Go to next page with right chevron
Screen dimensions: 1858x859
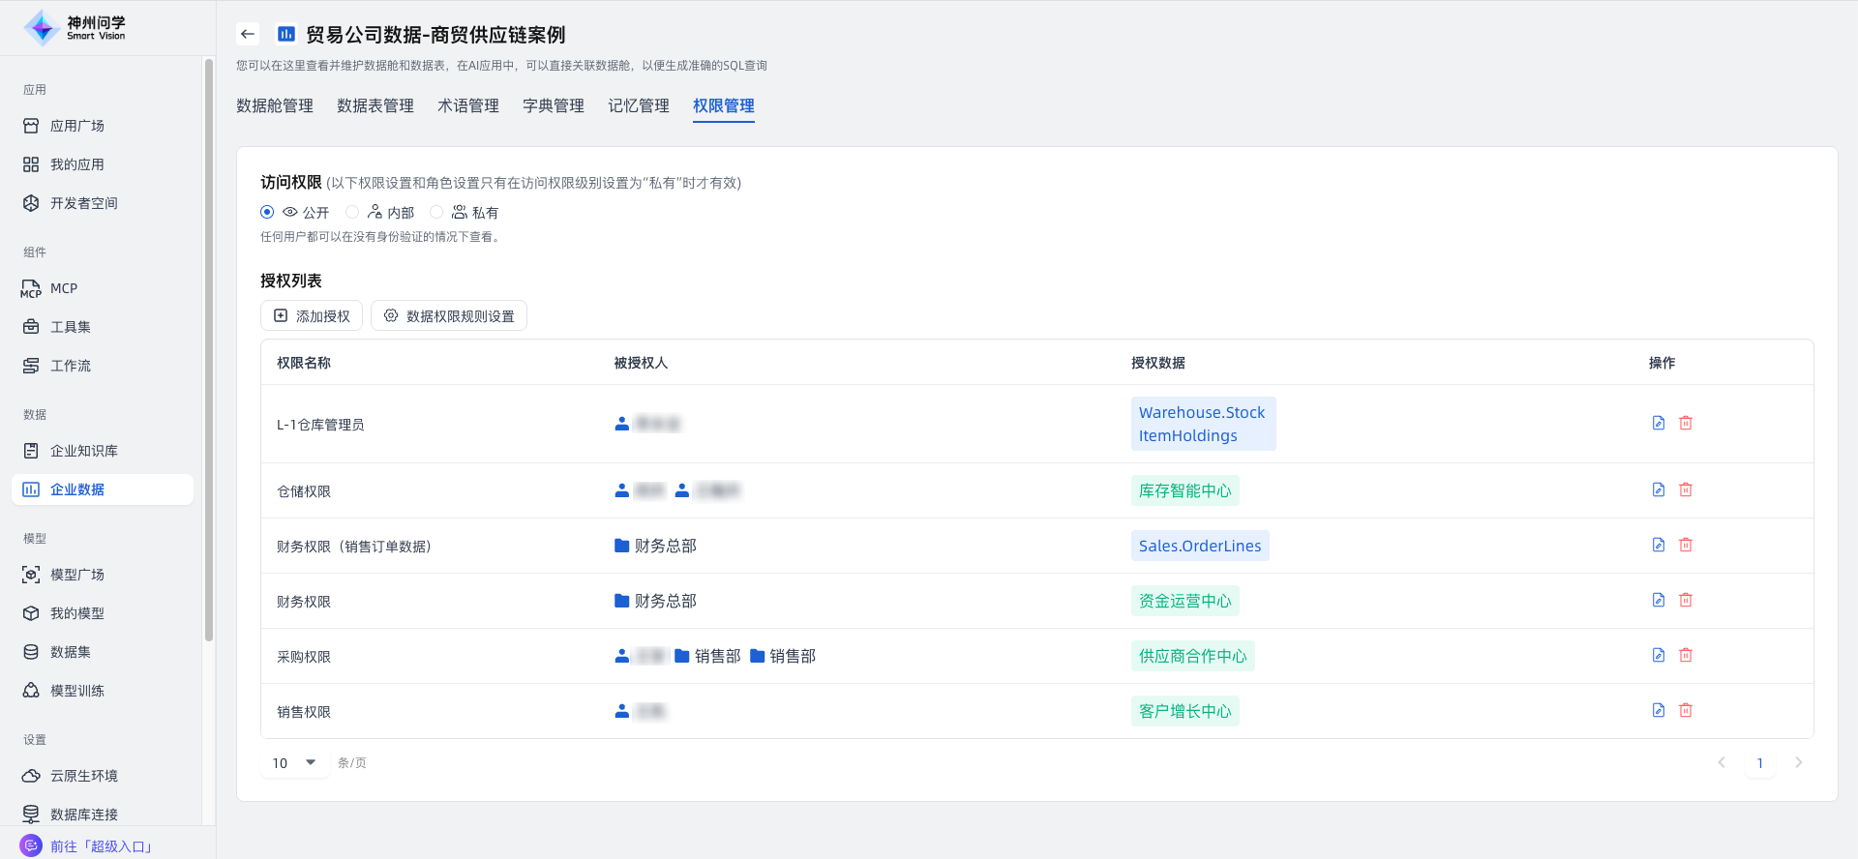pos(1798,762)
